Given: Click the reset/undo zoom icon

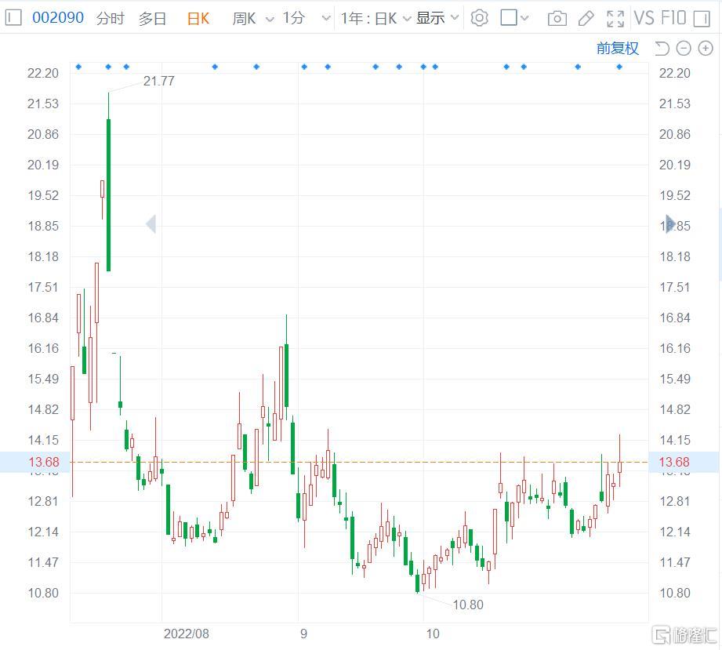Looking at the screenshot, I should 662,49.
